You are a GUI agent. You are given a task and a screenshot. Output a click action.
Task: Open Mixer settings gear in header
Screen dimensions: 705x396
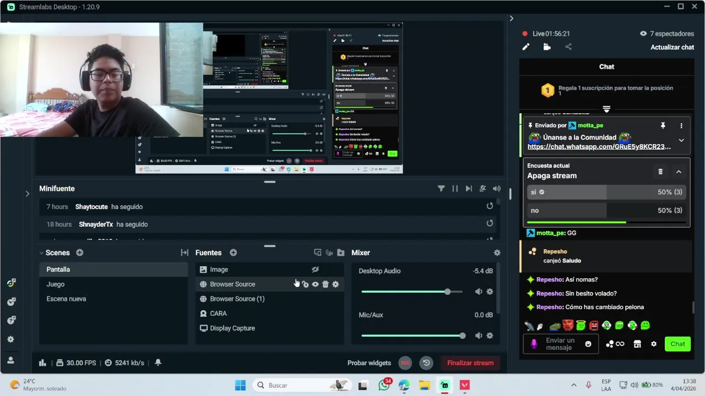(497, 252)
